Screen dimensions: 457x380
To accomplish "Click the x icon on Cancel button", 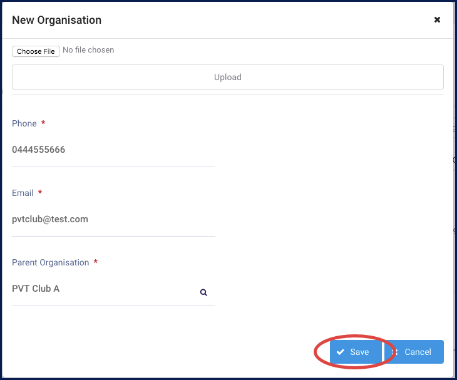I will point(395,352).
